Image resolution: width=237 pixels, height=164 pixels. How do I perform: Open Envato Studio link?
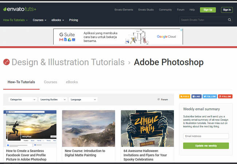(146, 10)
